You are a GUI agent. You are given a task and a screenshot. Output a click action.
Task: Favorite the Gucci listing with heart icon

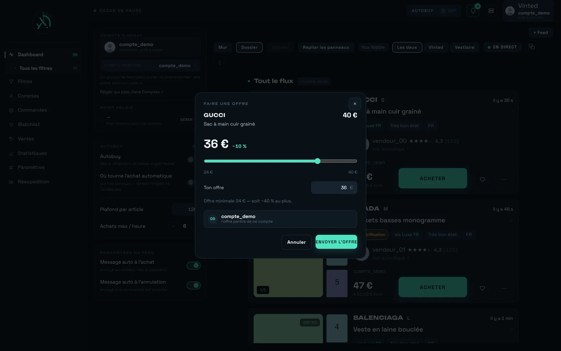tap(482, 179)
